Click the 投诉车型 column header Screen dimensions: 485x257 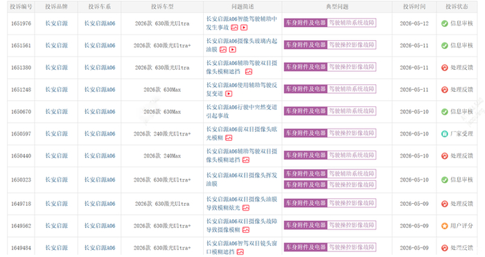coord(162,7)
